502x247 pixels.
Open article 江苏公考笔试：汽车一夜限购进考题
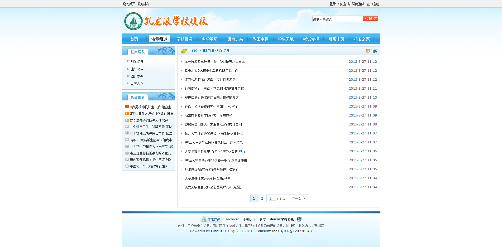tap(210, 80)
